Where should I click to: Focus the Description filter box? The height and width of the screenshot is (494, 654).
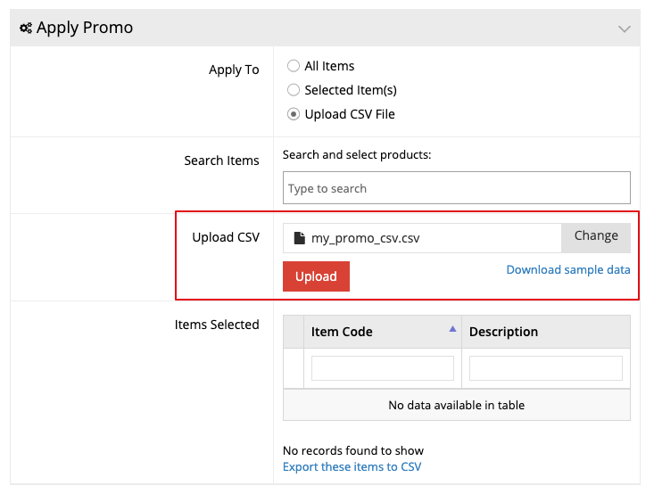click(545, 368)
